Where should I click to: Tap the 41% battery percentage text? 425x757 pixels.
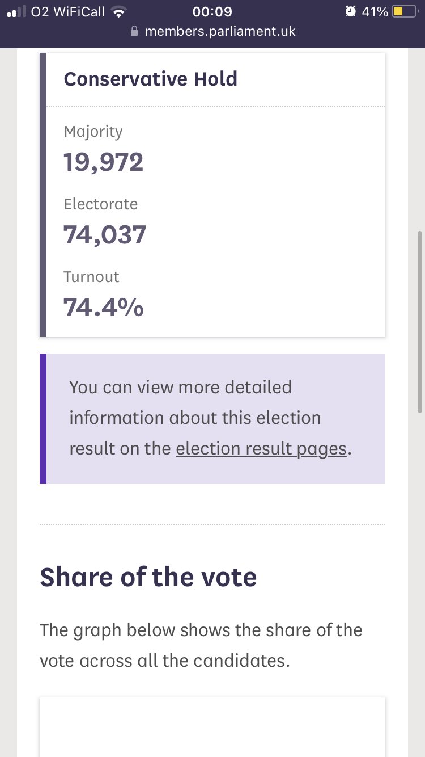coord(376,11)
